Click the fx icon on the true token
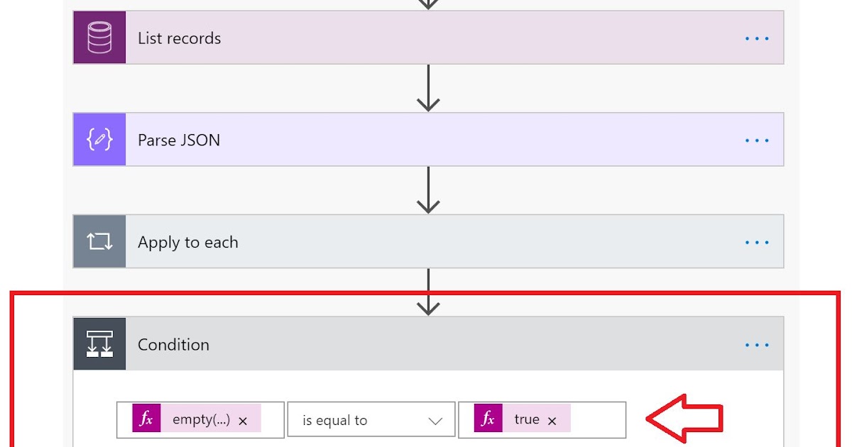This screenshot has width=852, height=447. tap(488, 419)
